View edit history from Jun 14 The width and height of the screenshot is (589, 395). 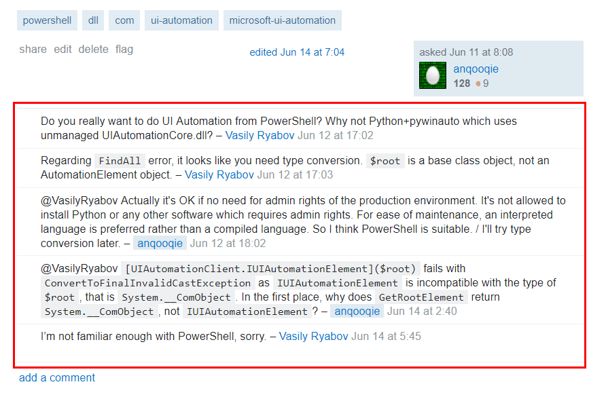click(x=297, y=52)
